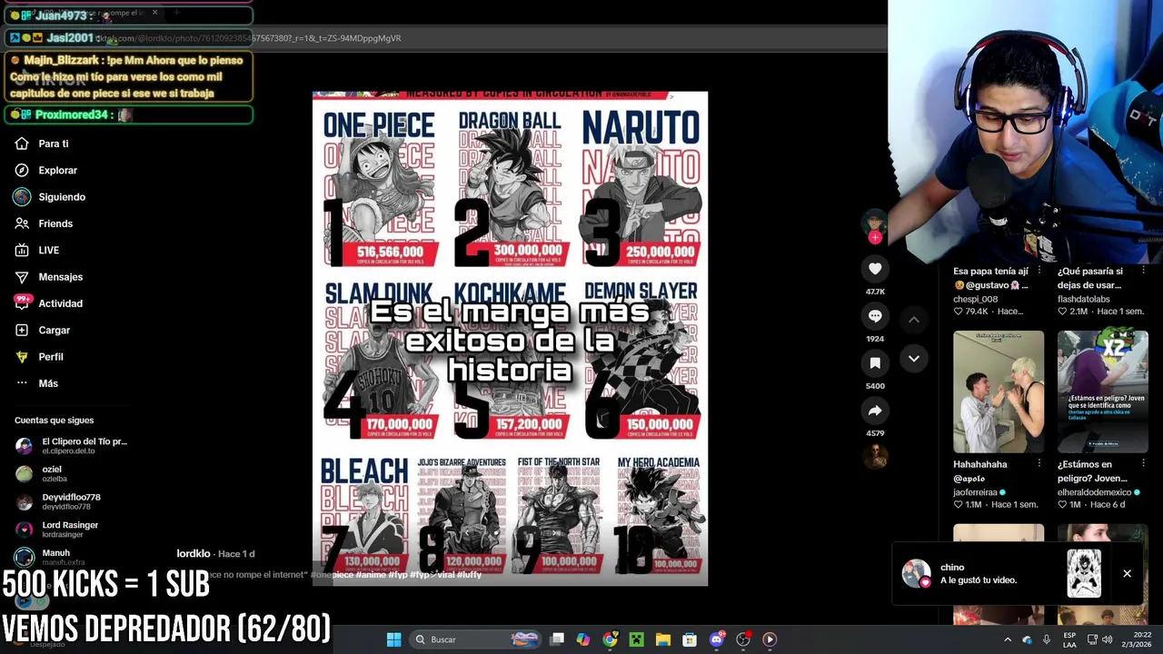The image size is (1163, 654).
Task: Expand the Más menu
Action: [x=36, y=383]
